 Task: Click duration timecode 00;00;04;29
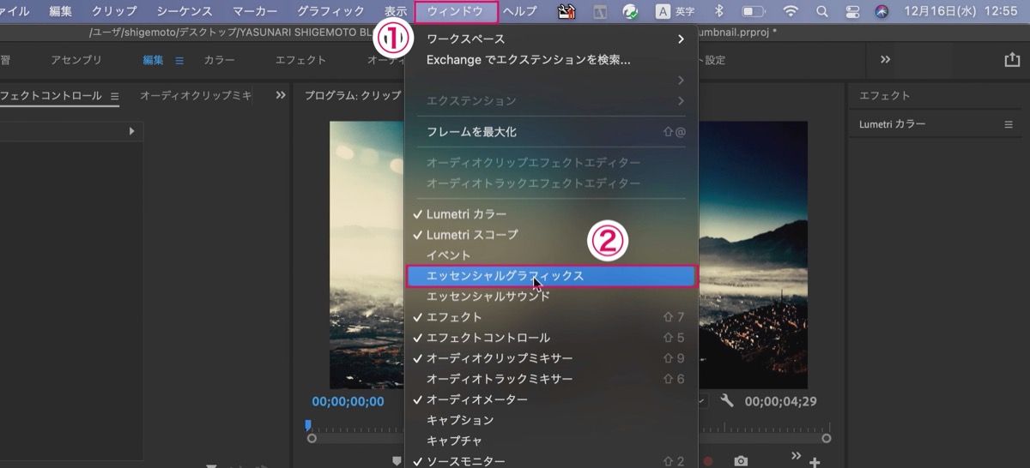(780, 400)
